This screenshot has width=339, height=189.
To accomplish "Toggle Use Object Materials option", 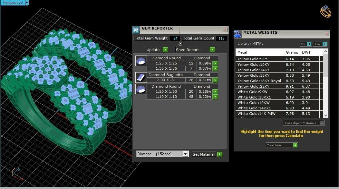I will (304, 123).
